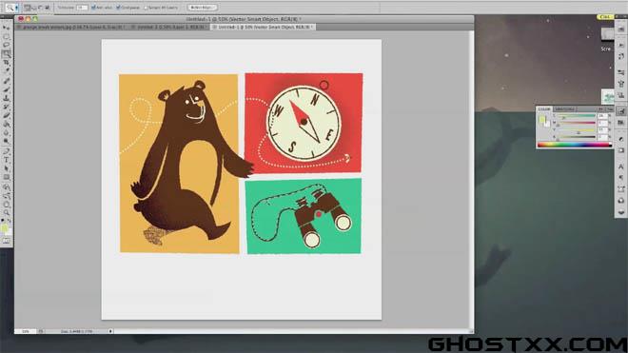Switch to the Swatches tab in panel
The height and width of the screenshot is (353, 628).
(x=564, y=109)
